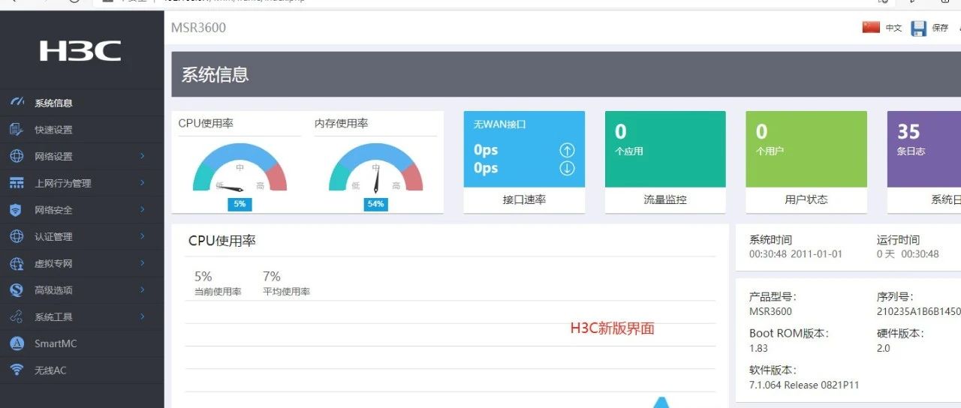Open the 用户状态 card label

click(x=806, y=199)
